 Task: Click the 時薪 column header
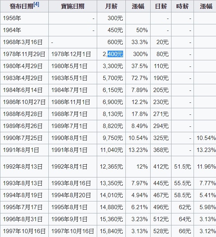click(x=182, y=6)
